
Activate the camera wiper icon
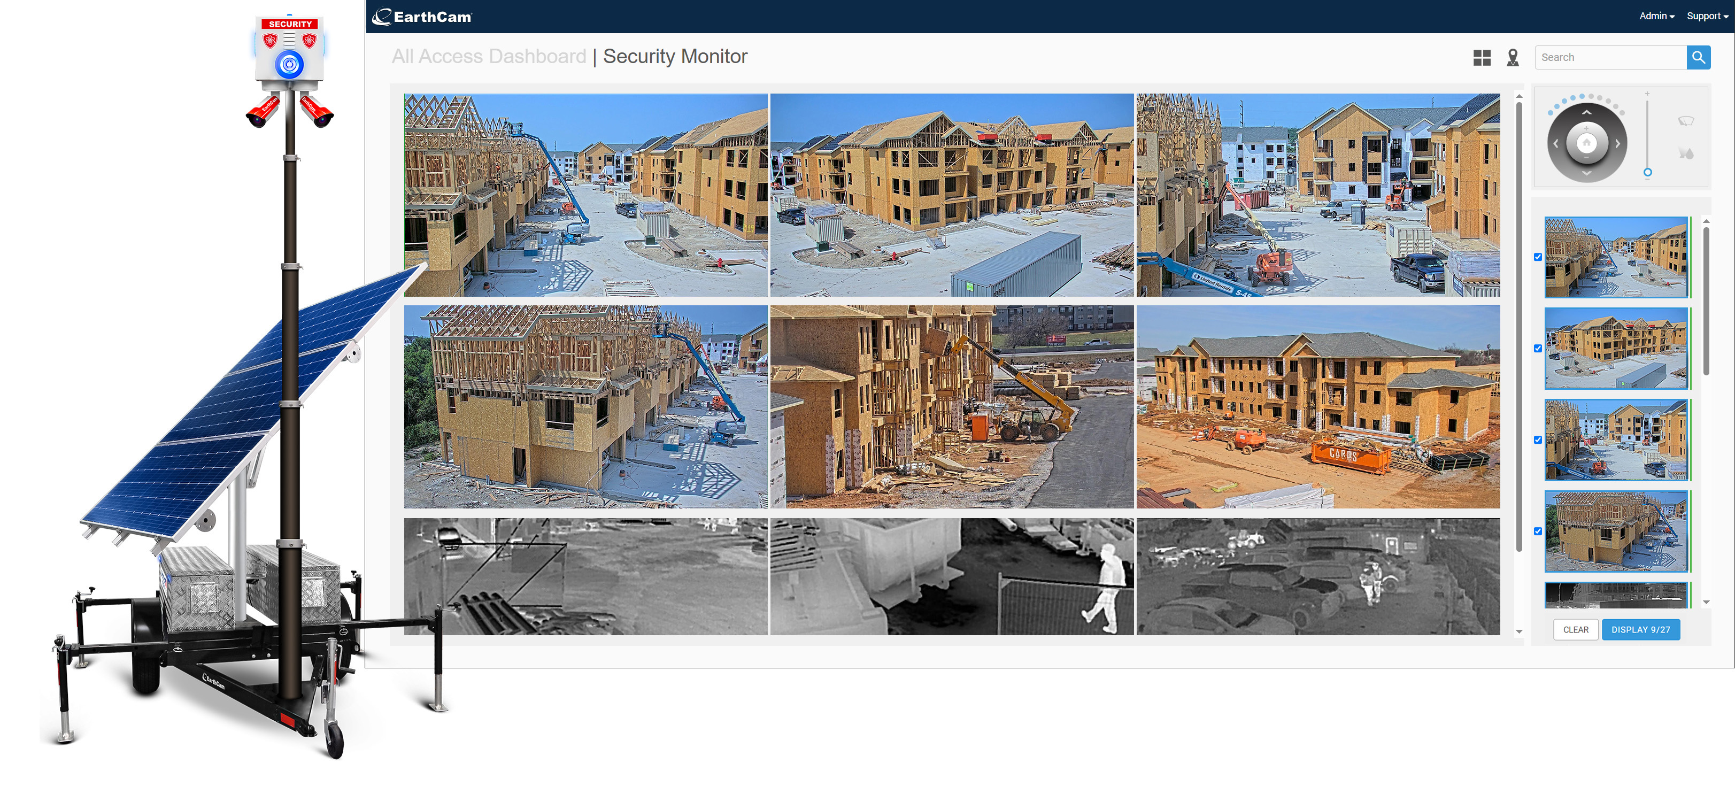1685,121
